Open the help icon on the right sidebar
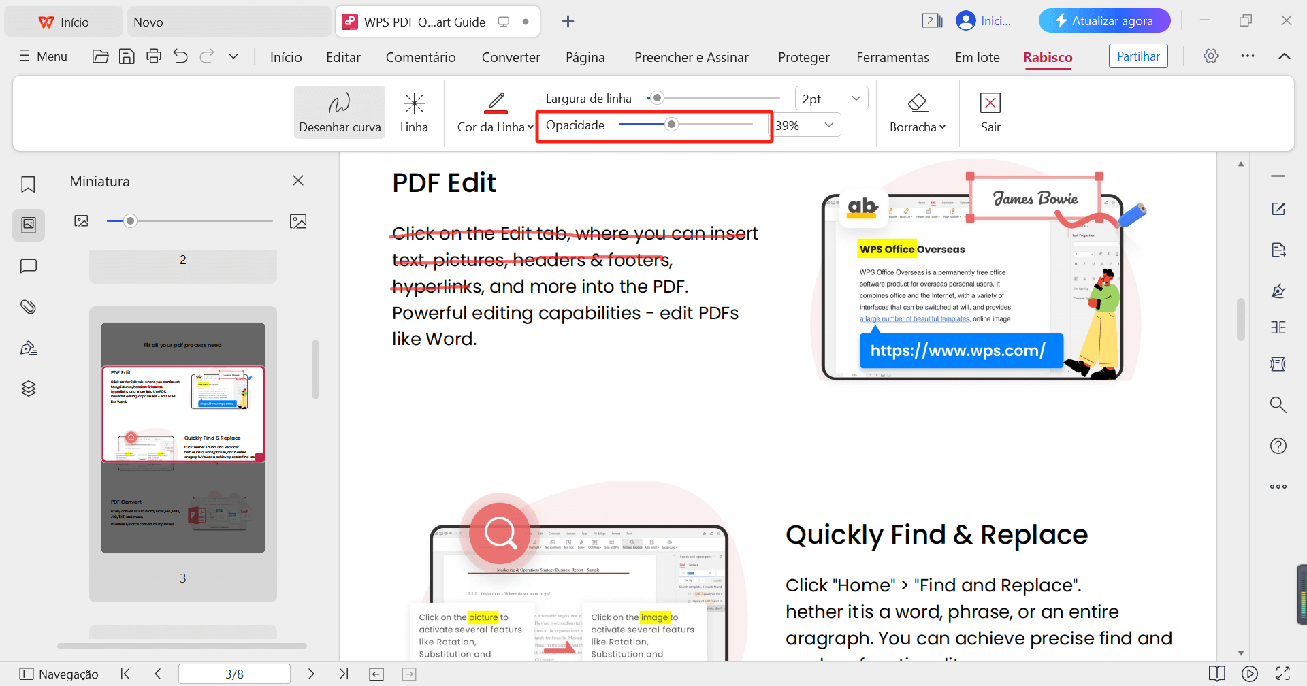Image resolution: width=1307 pixels, height=686 pixels. tap(1278, 446)
